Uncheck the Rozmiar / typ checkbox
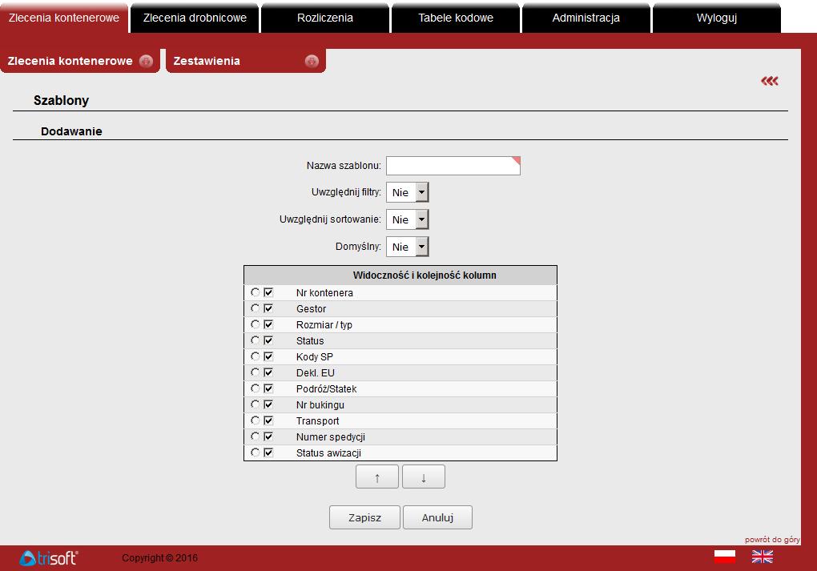 click(268, 324)
